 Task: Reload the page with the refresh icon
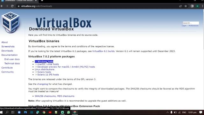click(12, 6)
